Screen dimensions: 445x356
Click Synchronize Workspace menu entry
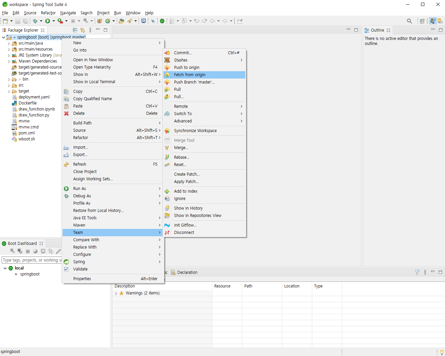(x=204, y=131)
